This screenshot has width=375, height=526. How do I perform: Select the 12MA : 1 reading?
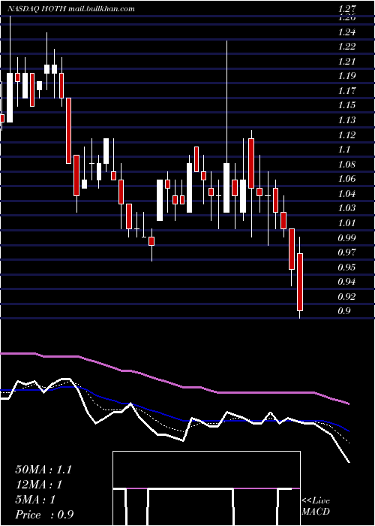point(39,485)
